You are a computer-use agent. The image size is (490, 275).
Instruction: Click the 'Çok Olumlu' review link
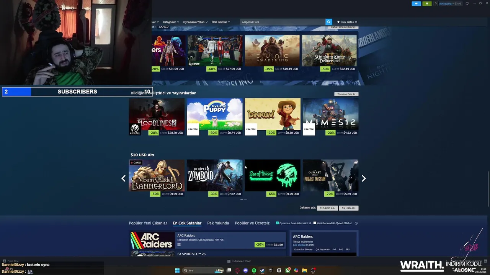tap(299, 245)
